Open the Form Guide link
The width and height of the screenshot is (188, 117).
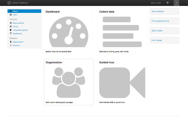pyautogui.click(x=157, y=40)
